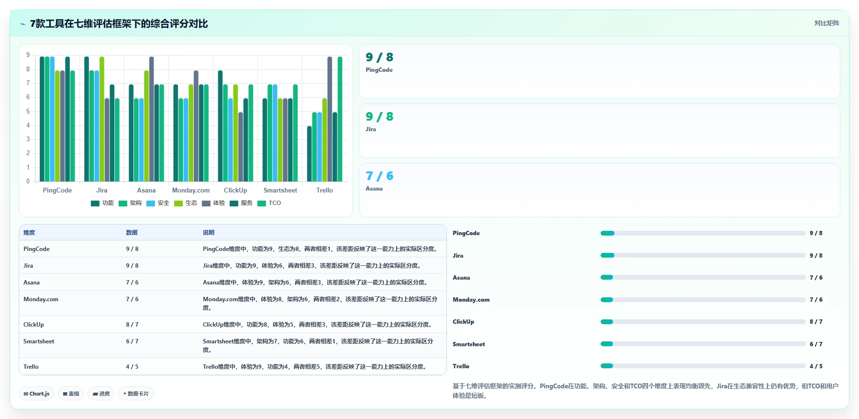The width and height of the screenshot is (859, 419).
Task: Click the Trello progress bar
Action: coord(703,366)
